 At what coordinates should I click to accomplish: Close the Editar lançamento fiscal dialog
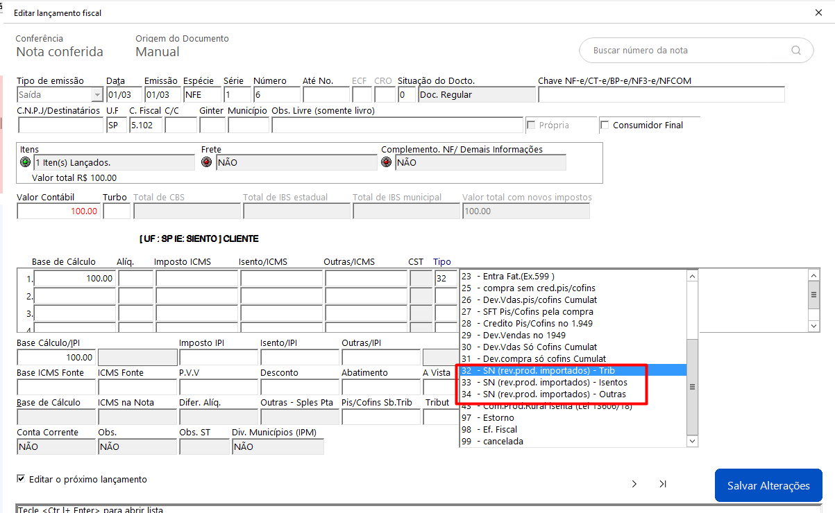[818, 12]
